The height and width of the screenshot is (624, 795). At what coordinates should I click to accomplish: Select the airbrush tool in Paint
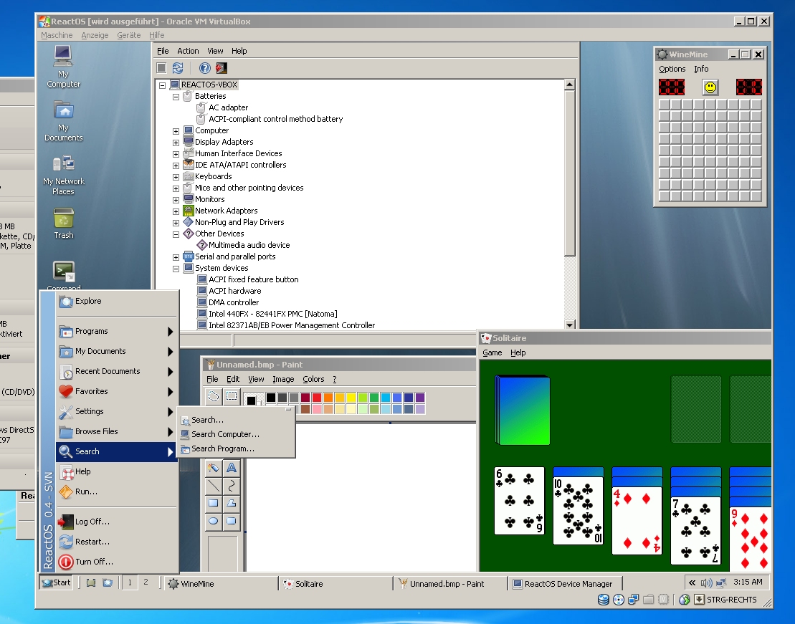coord(214,468)
